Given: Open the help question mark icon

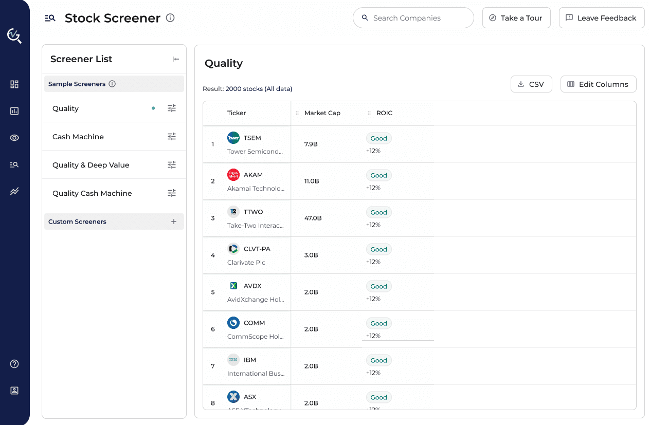Looking at the screenshot, I should click(14, 364).
